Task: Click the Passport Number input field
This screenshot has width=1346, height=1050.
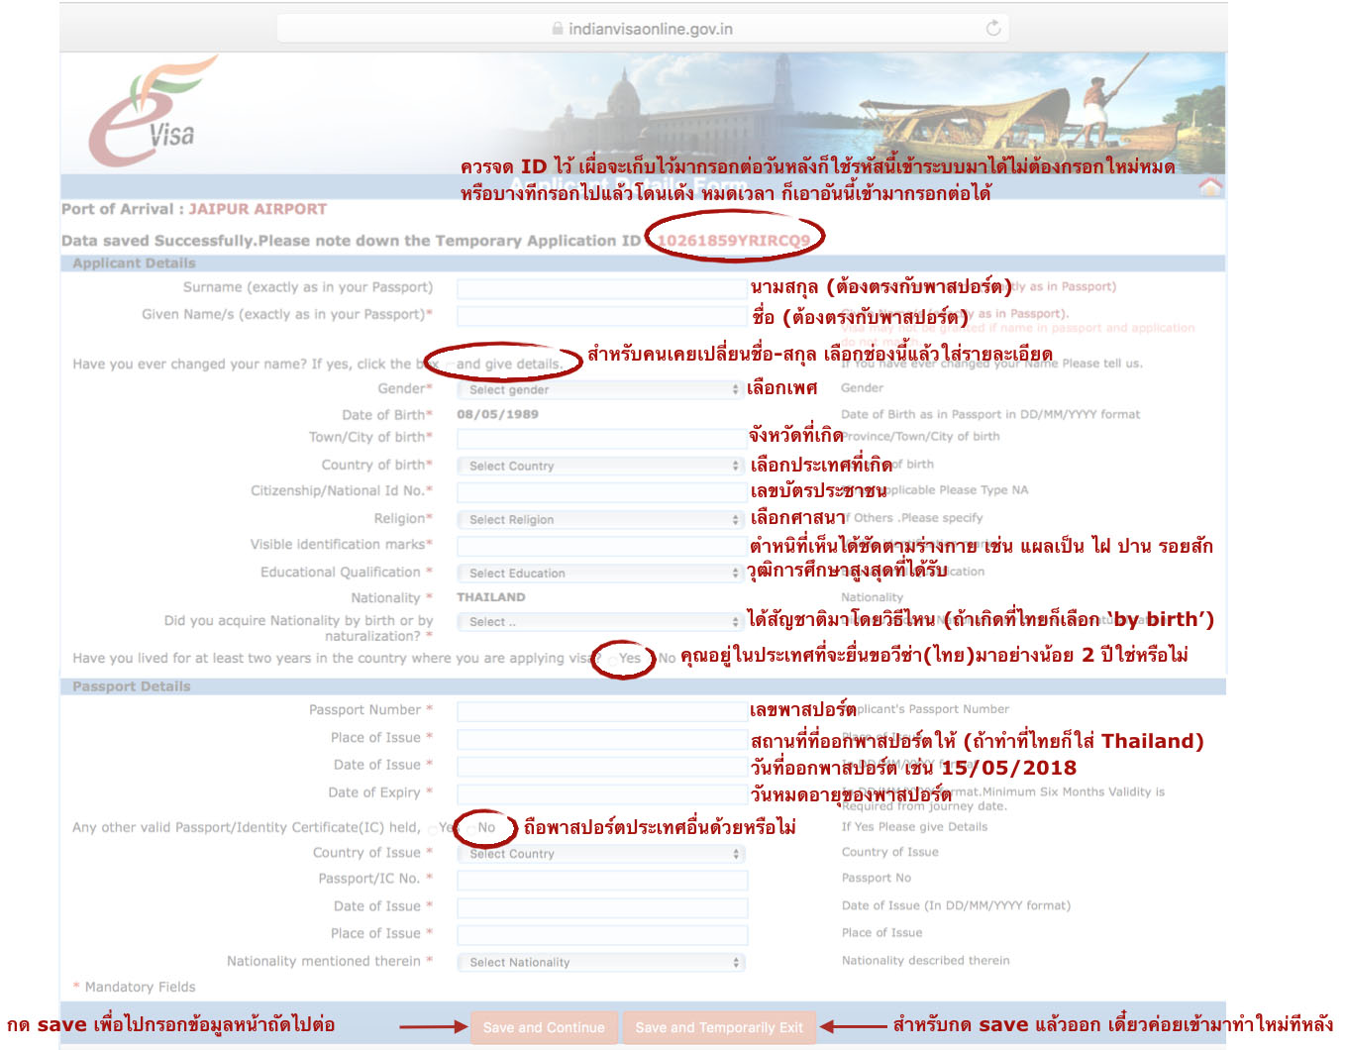Action: [599, 711]
